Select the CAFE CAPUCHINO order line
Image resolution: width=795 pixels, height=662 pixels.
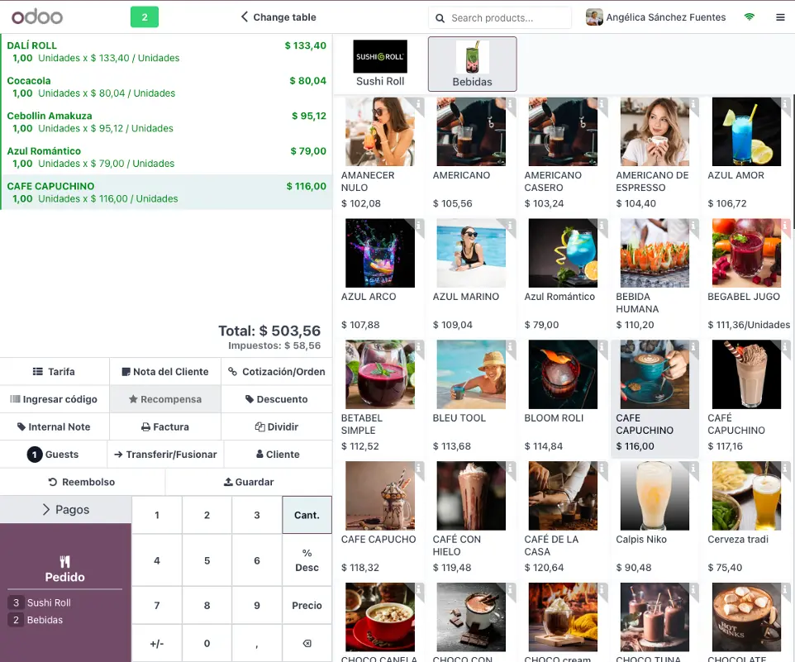166,192
